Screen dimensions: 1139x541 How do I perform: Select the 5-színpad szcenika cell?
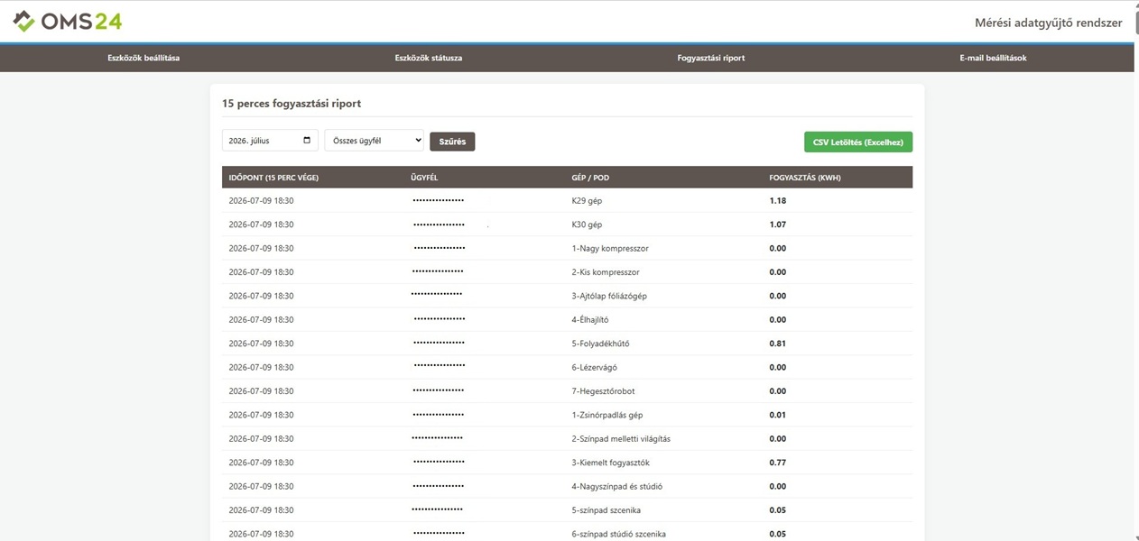pyautogui.click(x=606, y=510)
